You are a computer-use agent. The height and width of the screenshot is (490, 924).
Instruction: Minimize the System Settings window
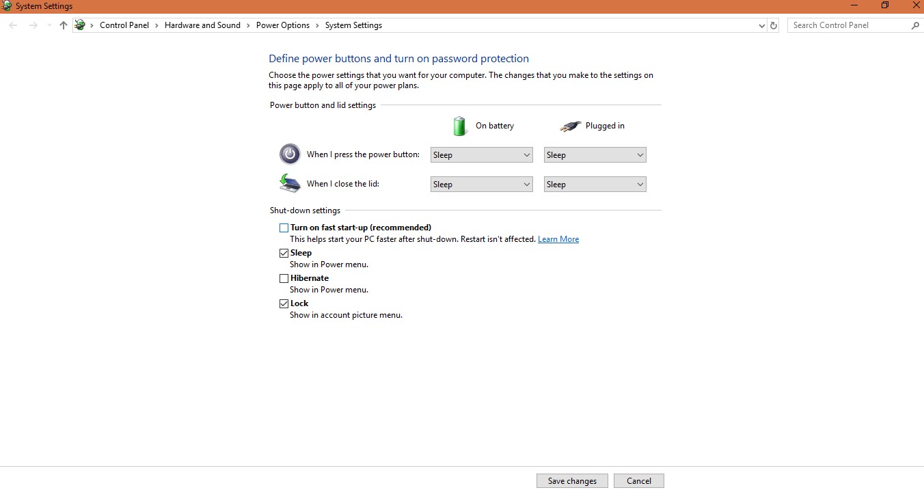[x=854, y=5]
